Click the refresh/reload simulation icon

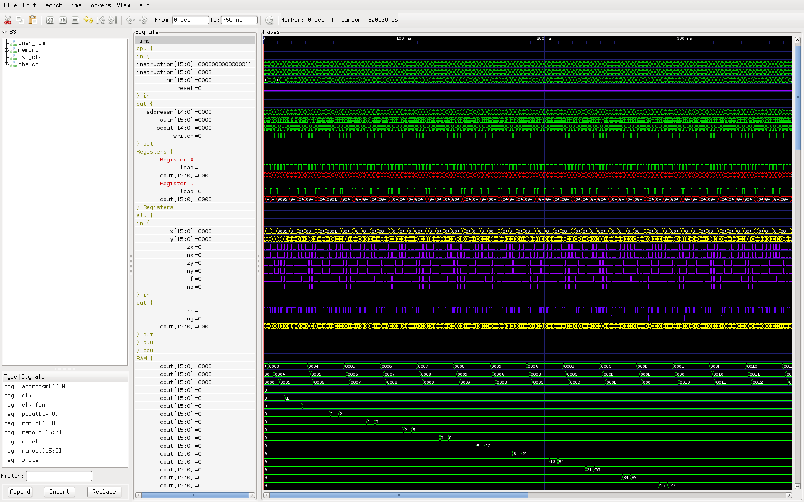pos(269,20)
